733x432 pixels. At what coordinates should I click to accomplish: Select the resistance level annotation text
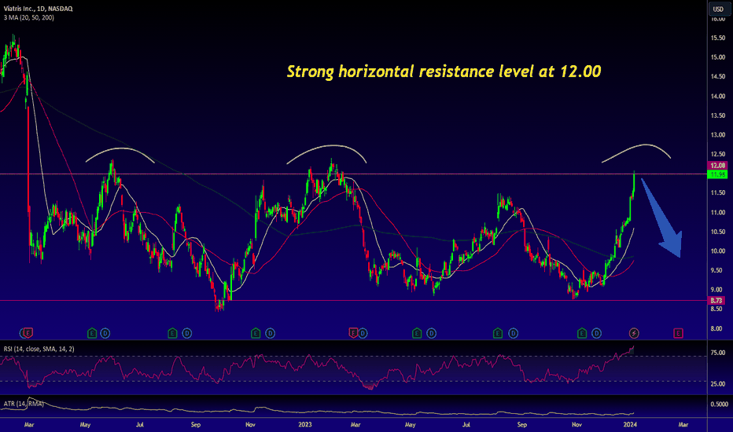444,71
